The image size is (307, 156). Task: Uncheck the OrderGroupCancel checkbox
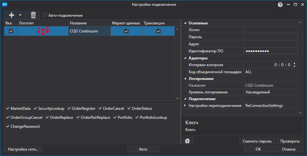[8, 117]
